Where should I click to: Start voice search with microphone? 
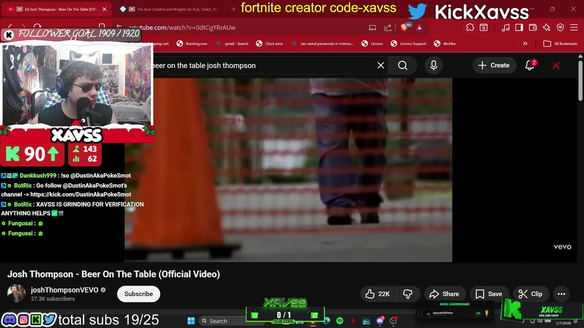(x=433, y=65)
